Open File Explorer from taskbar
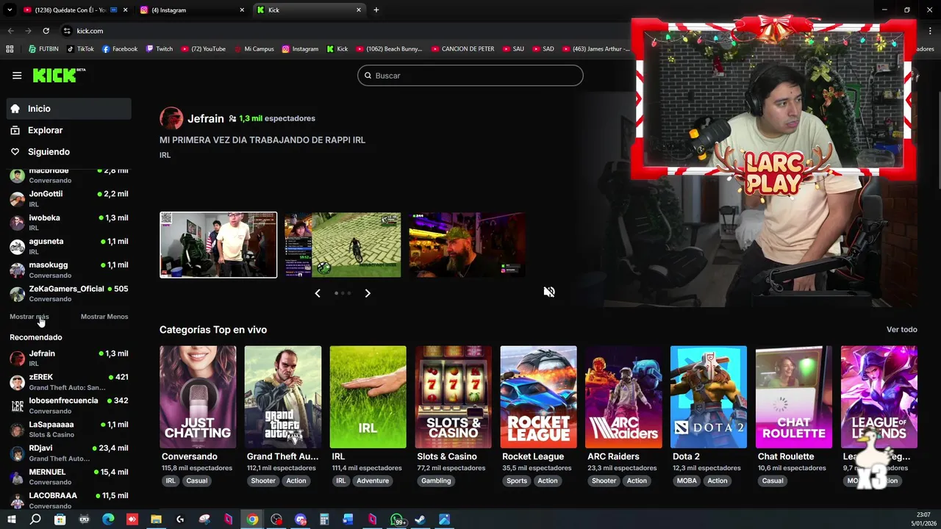Screen dimensions: 941x529 click(156, 519)
